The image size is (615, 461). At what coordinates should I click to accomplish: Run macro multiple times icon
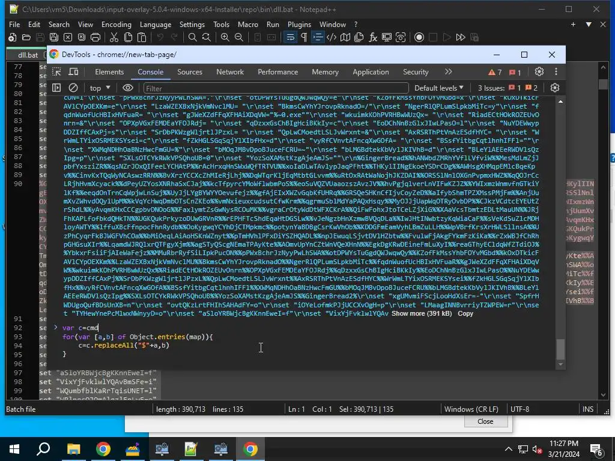(x=461, y=38)
